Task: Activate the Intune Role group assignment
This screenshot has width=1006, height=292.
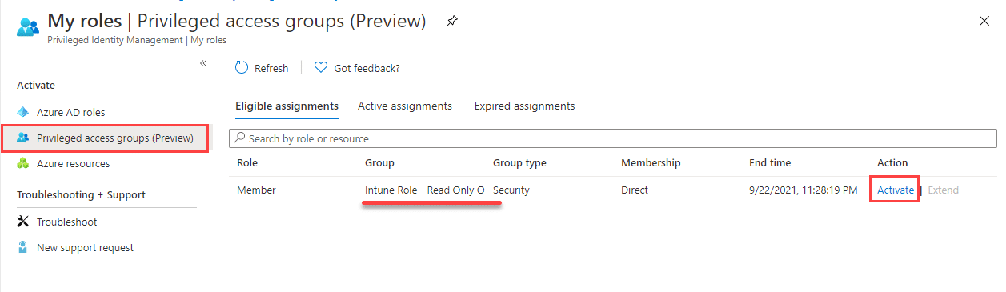Action: (896, 190)
